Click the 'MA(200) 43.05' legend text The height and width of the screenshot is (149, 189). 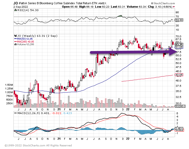(25, 42)
